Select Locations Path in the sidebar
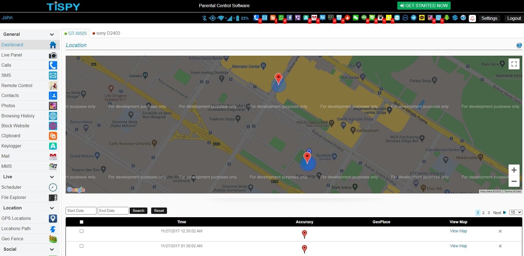 pos(30,229)
